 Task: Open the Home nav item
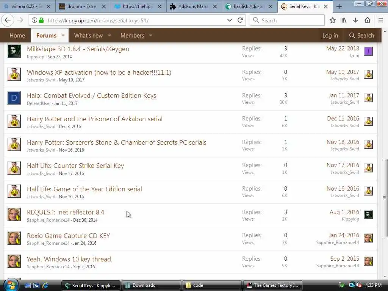pyautogui.click(x=17, y=35)
